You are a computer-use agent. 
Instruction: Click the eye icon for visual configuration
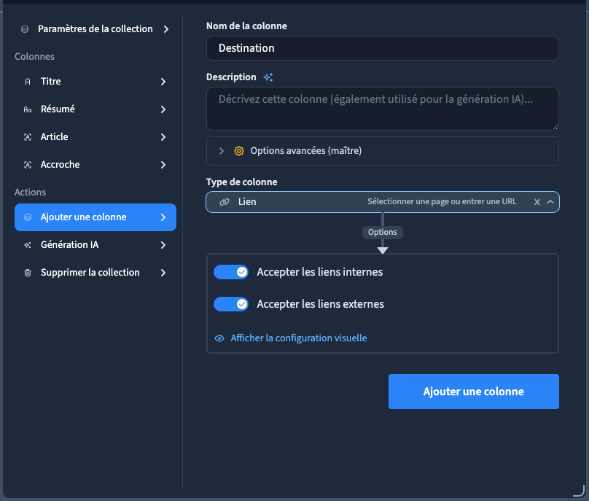coord(219,338)
